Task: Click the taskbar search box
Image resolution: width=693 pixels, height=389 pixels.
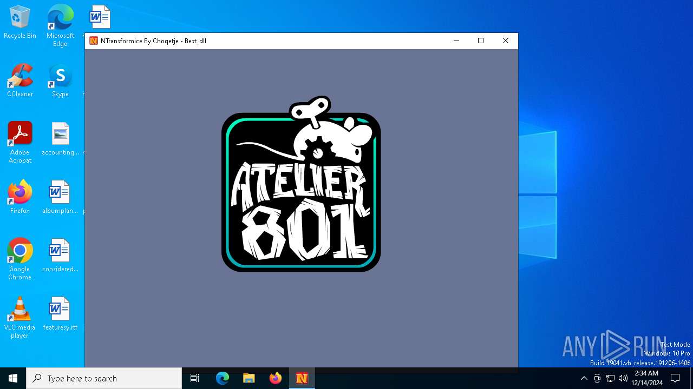Action: 104,378
